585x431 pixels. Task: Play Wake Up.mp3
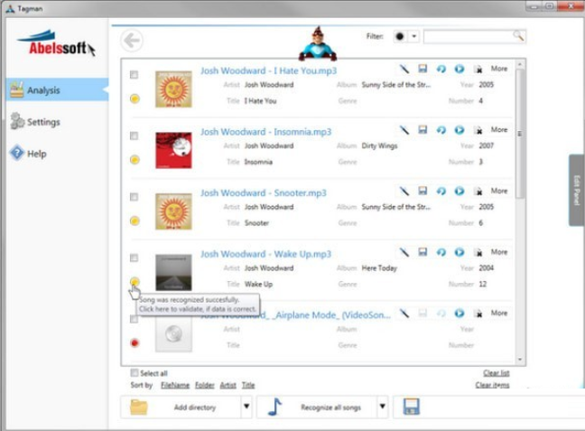pos(460,252)
